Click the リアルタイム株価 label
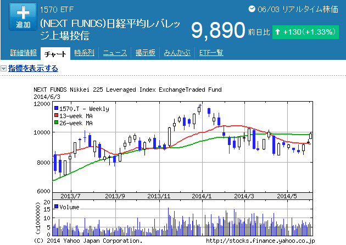The height and width of the screenshot is (245, 346). coord(310,9)
